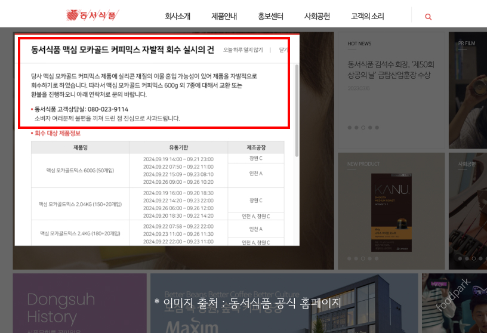The image size is (487, 333).
Task: Click the 제품명 table header
Action: (x=80, y=147)
